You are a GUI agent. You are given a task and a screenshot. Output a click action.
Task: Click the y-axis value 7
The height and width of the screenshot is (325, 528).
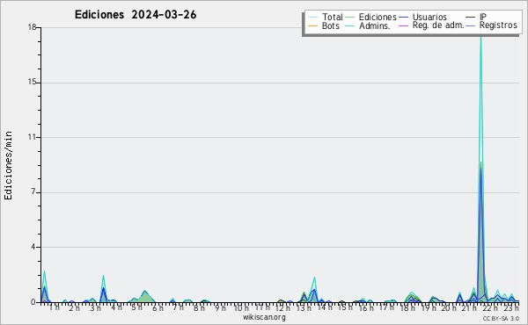pyautogui.click(x=33, y=191)
